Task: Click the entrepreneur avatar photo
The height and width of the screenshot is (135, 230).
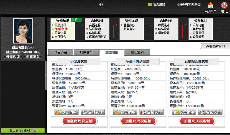Action: click(23, 31)
